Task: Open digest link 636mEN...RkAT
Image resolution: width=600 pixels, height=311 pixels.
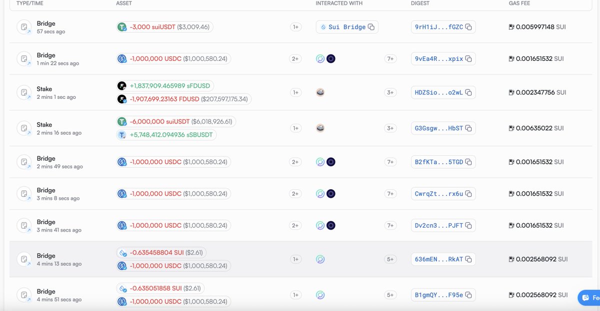Action: [x=439, y=259]
